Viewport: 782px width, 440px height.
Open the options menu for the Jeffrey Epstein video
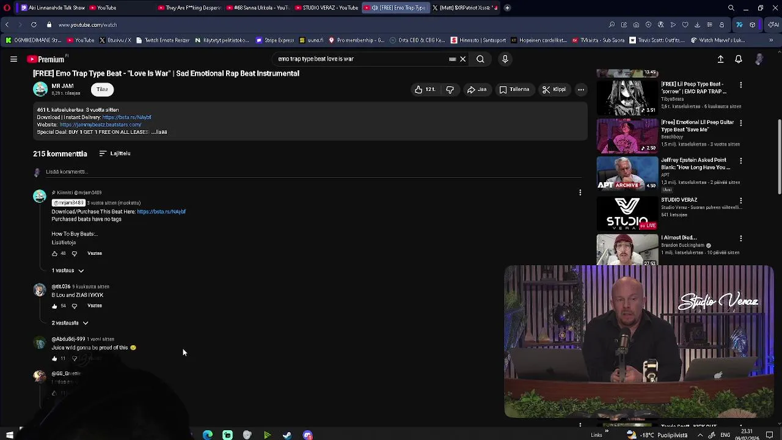pyautogui.click(x=741, y=161)
